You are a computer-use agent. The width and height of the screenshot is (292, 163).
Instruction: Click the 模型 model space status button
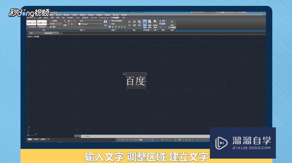141,140
